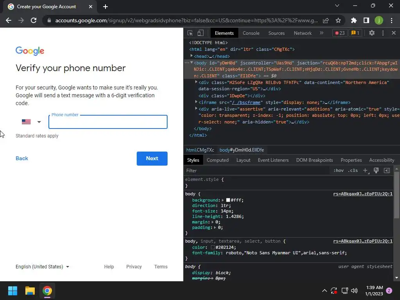This screenshot has height=300, width=400.
Task: Open the Chrome three-dot menu
Action: point(391,20)
